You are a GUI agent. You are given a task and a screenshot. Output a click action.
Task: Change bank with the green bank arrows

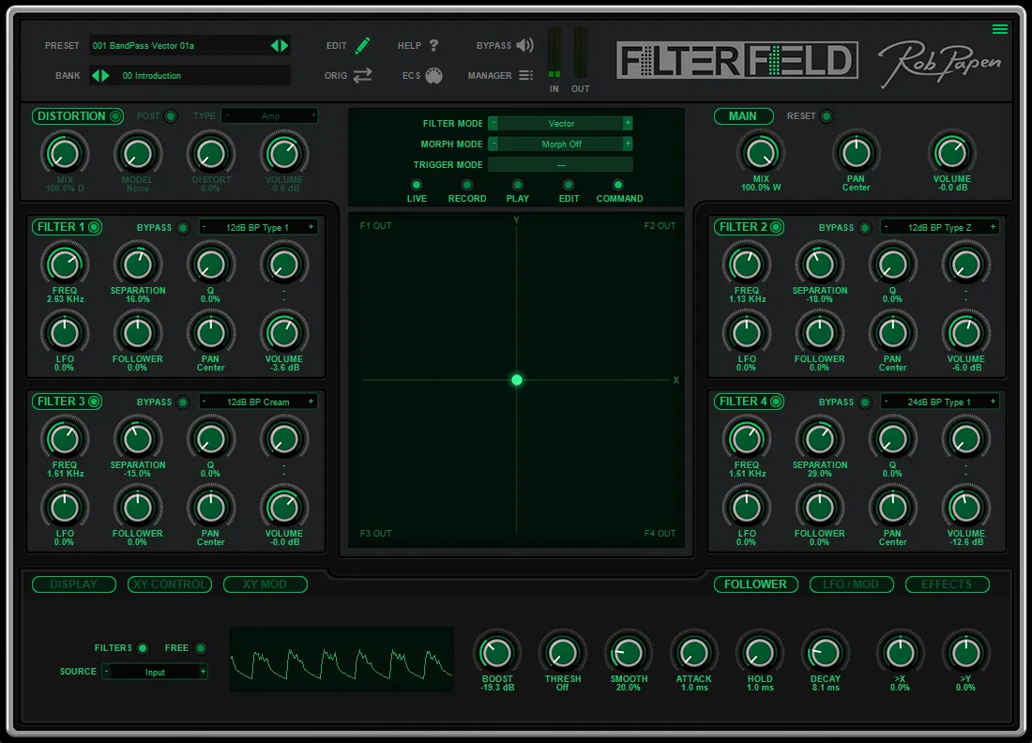(x=100, y=75)
